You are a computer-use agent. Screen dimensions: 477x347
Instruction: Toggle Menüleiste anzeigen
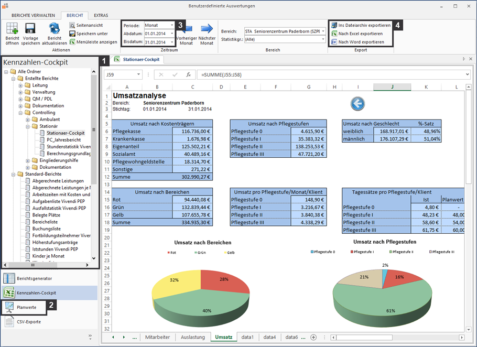(93, 42)
